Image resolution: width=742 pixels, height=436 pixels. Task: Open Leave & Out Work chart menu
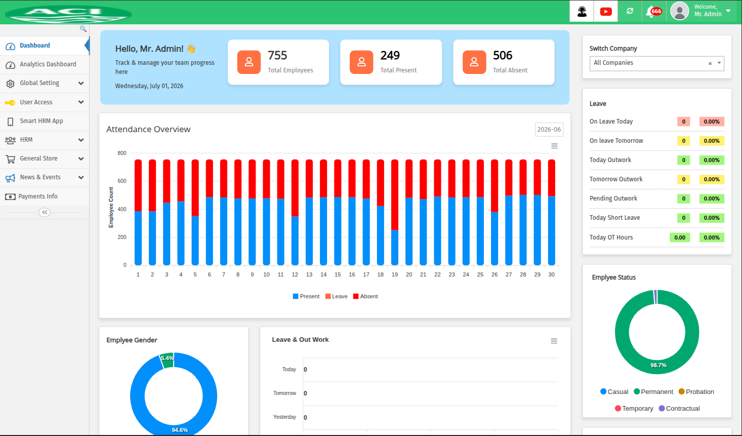[x=554, y=341]
